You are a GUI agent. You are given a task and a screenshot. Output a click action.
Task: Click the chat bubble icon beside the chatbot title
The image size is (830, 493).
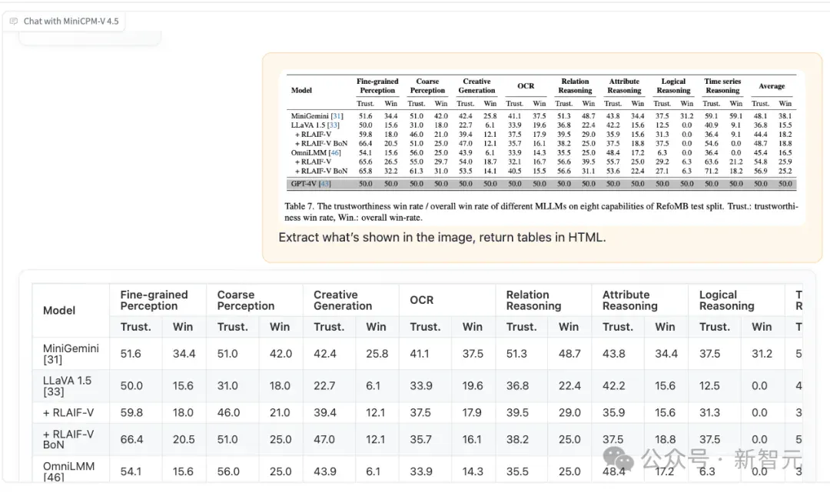(14, 22)
